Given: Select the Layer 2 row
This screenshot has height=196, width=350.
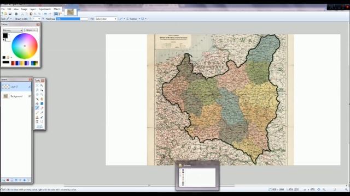Looking at the screenshot, I should click(16, 87).
